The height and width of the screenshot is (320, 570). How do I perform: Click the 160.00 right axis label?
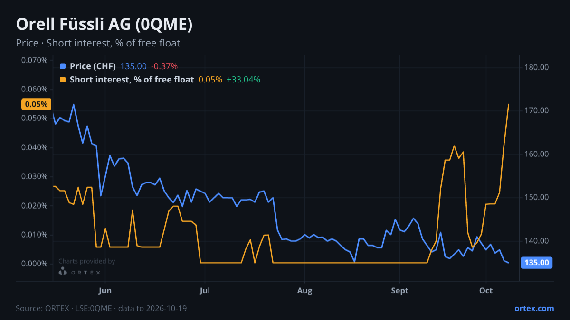click(x=537, y=154)
